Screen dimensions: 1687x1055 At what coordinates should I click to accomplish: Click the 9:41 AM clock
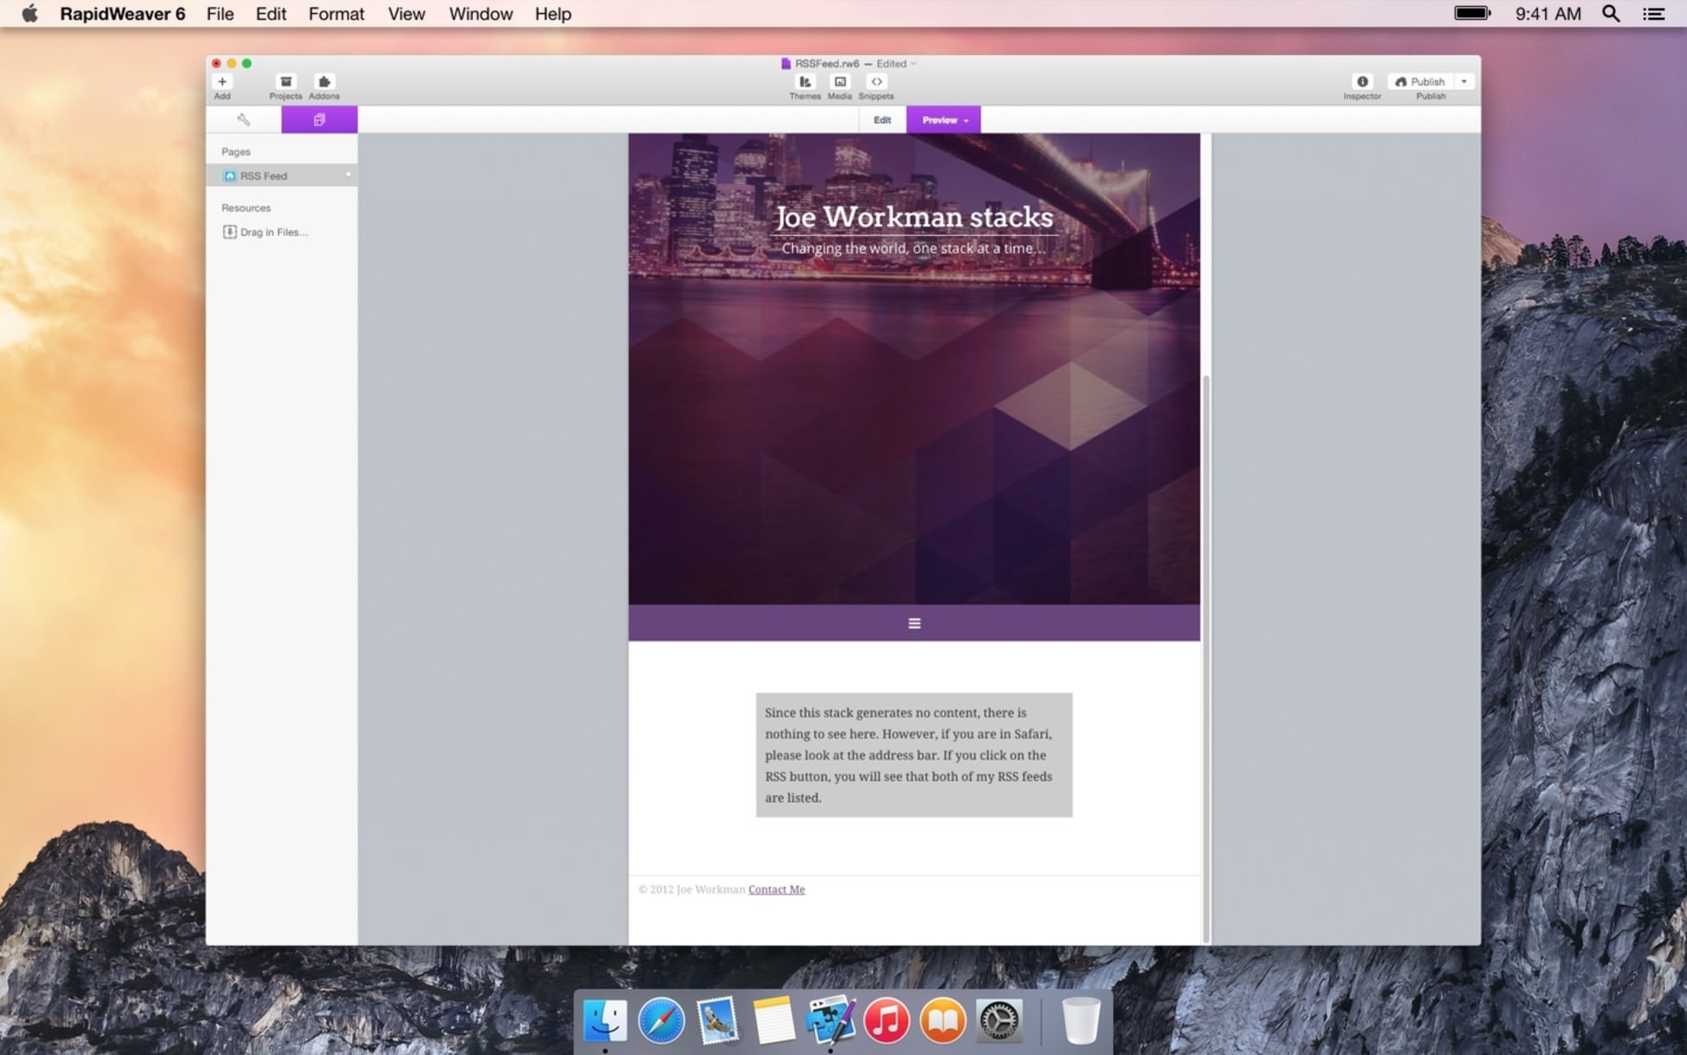click(1548, 14)
